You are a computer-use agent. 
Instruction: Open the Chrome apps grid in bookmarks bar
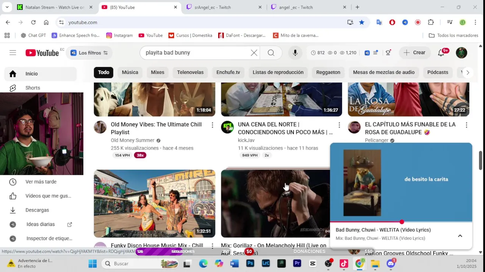click(x=7, y=35)
